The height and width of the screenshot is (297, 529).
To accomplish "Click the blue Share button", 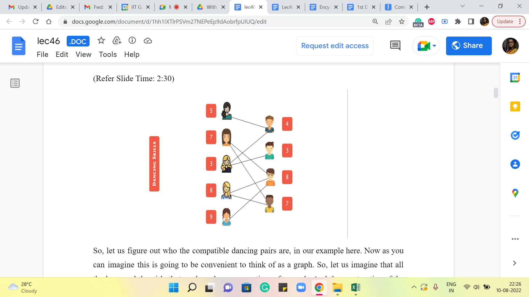I will [469, 46].
